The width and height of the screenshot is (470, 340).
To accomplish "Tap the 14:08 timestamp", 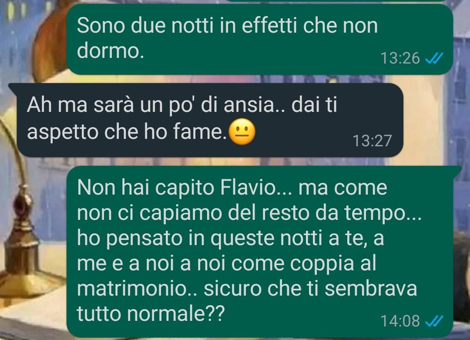I will (400, 321).
